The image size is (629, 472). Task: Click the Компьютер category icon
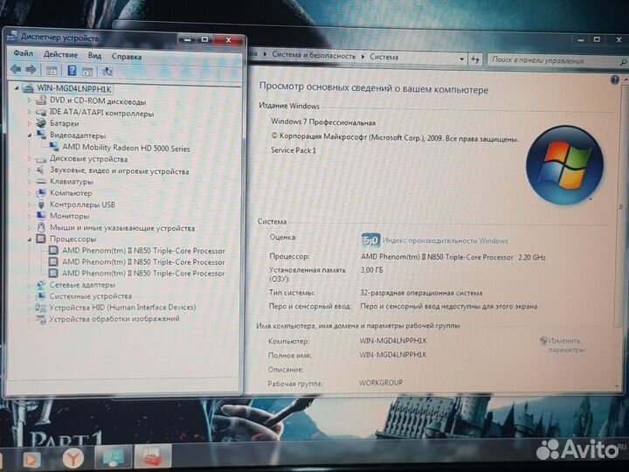(x=41, y=193)
